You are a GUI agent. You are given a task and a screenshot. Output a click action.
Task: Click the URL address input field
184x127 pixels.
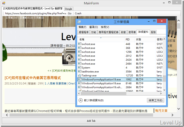[35, 13]
